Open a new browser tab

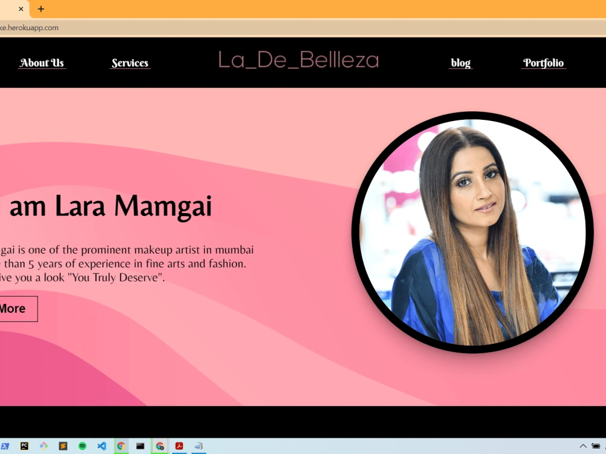pyautogui.click(x=41, y=9)
